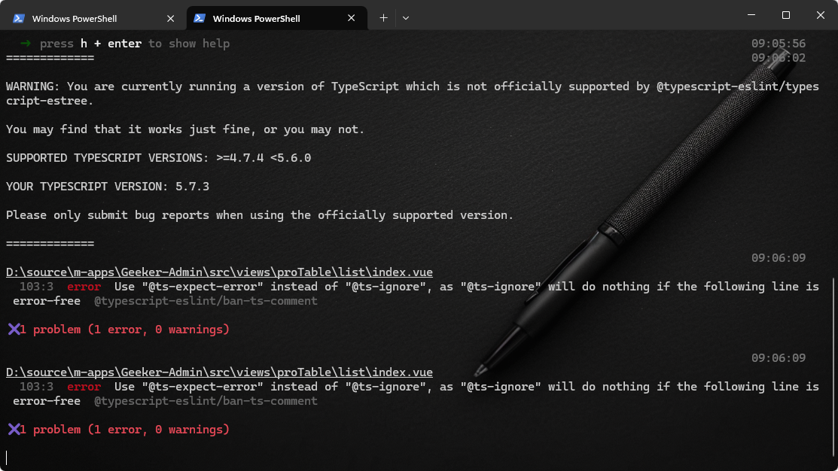838x471 pixels.
Task: Click the SUPPORTED TYPESCRIPT VERSIONS warning line
Action: (158, 157)
